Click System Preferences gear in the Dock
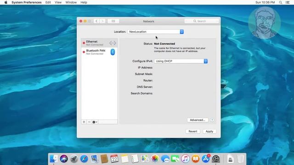This screenshot has height=165, width=294. [x=216, y=159]
